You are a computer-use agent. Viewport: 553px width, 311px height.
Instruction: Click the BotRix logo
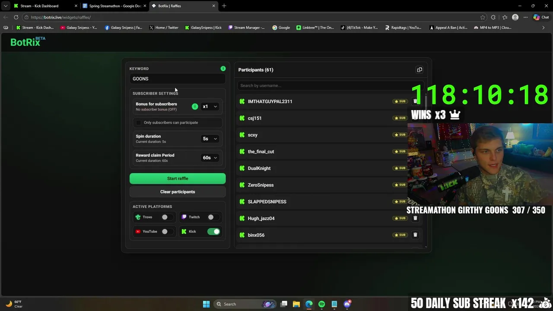[x=28, y=41]
